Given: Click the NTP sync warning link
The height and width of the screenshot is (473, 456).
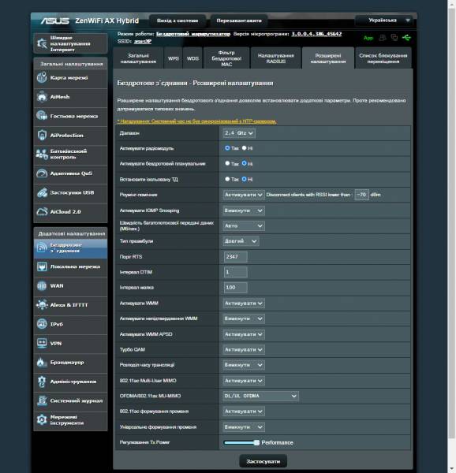Looking at the screenshot, I should 196,121.
